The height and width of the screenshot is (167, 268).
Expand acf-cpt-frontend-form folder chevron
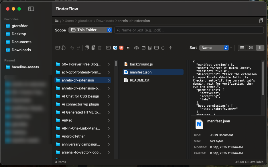[x=109, y=72]
